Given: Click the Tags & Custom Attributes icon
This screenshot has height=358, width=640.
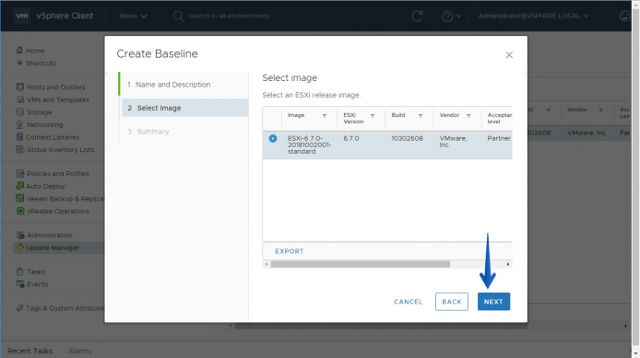Looking at the screenshot, I should click(x=19, y=308).
